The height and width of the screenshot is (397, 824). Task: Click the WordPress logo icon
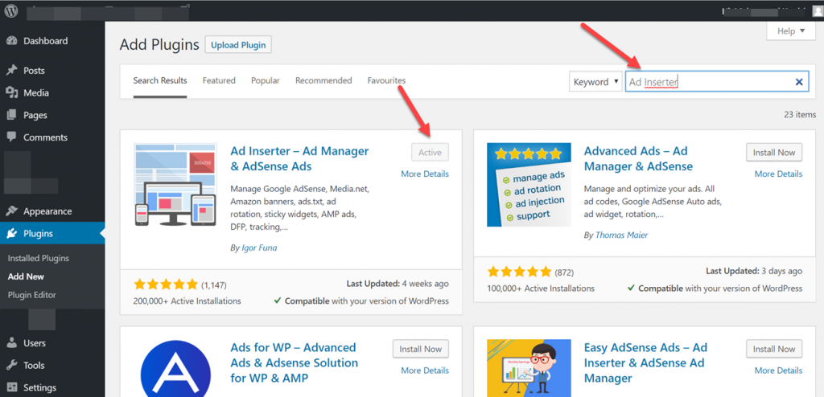tap(11, 10)
